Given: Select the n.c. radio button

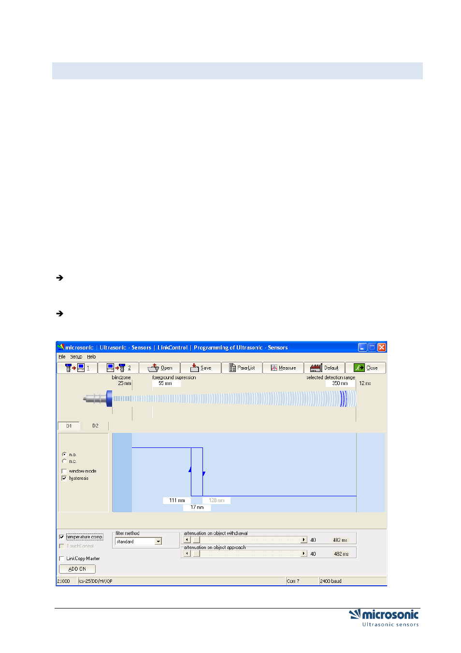Looking at the screenshot, I should pos(64,461).
